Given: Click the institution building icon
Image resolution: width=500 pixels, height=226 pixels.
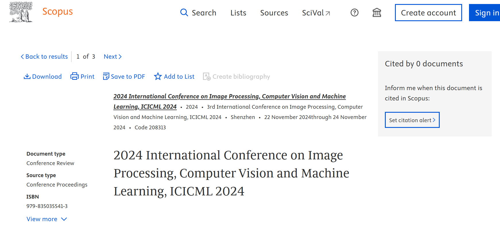Looking at the screenshot, I should click(377, 13).
